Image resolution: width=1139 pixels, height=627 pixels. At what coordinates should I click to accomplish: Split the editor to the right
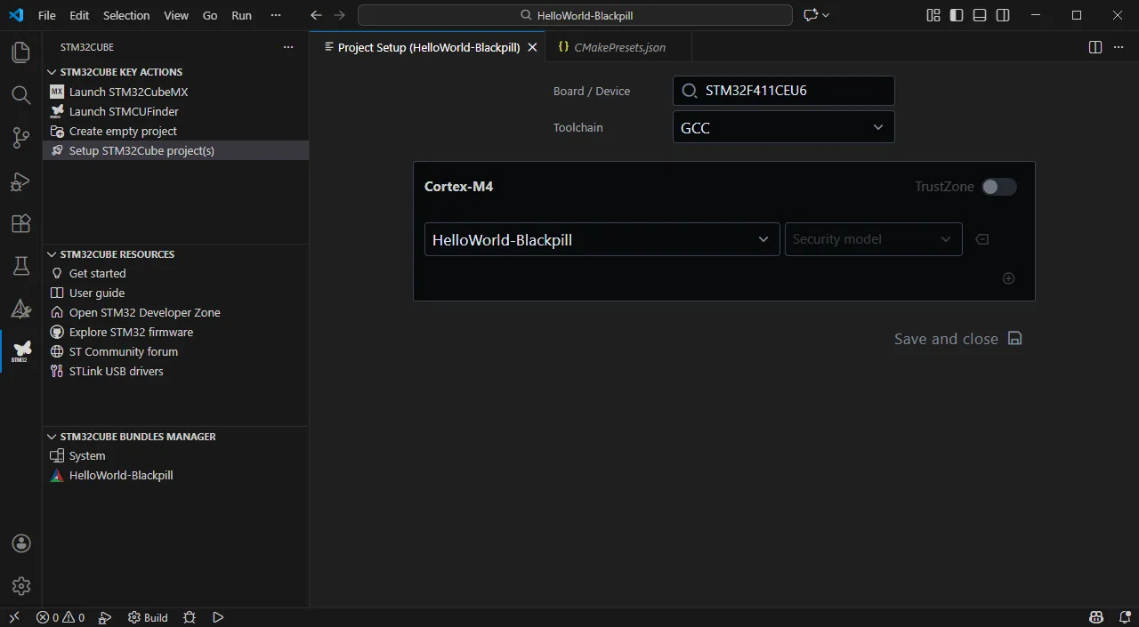1095,47
